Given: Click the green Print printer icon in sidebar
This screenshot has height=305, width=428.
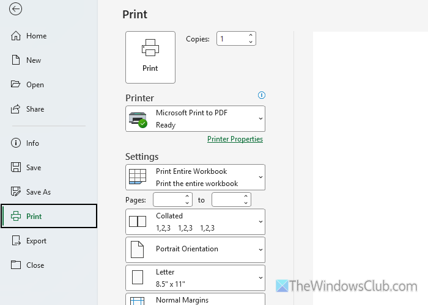Looking at the screenshot, I should pyautogui.click(x=15, y=216).
